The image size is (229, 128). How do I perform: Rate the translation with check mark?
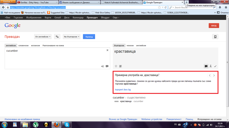pyautogui.click(x=215, y=66)
